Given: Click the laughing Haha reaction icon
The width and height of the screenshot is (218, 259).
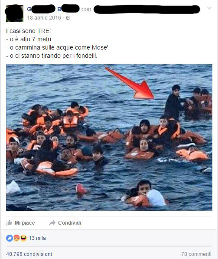Looking at the screenshot, I should coord(23,238).
